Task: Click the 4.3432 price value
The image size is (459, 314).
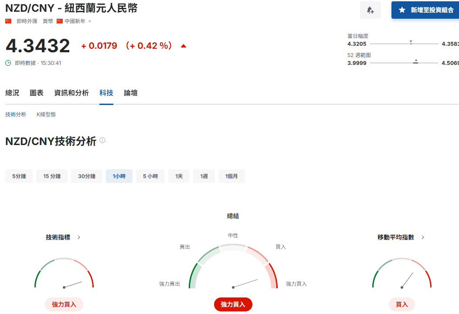Action: pos(38,46)
